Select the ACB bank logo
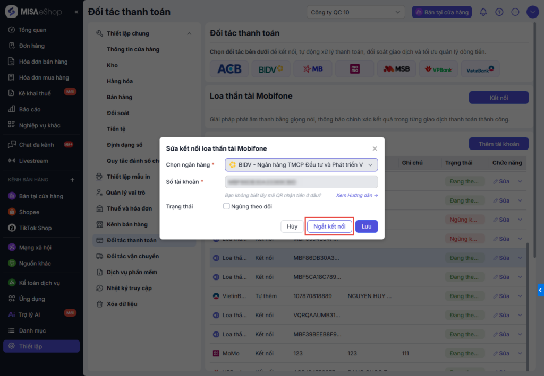The height and width of the screenshot is (376, 544). (229, 69)
